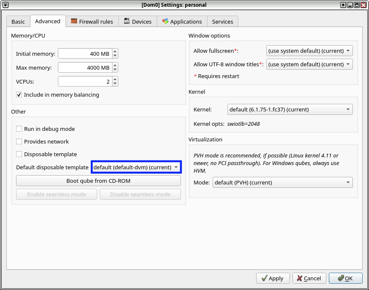Tick the Disposable template checkbox
The width and height of the screenshot is (369, 290).
pos(19,154)
